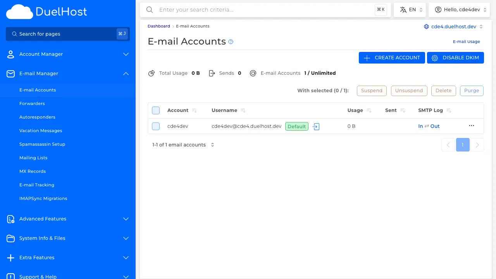Open webmail login for cde4dev account

[x=316, y=126]
